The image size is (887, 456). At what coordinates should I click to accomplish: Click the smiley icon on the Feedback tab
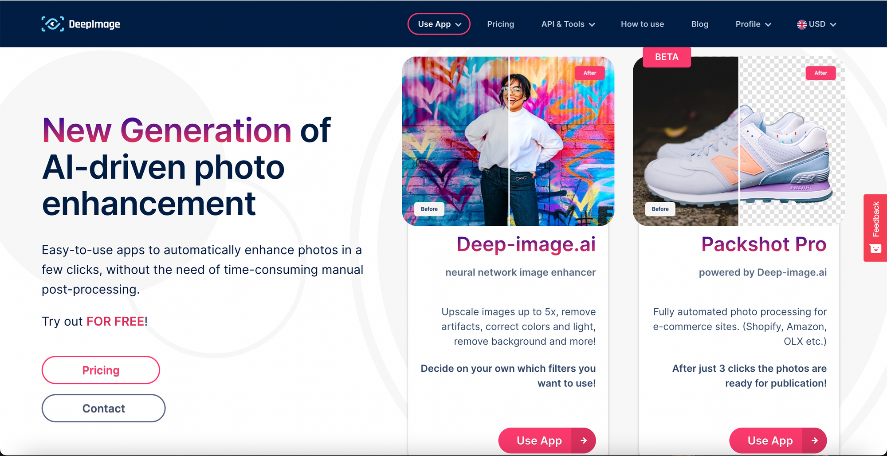pos(875,248)
